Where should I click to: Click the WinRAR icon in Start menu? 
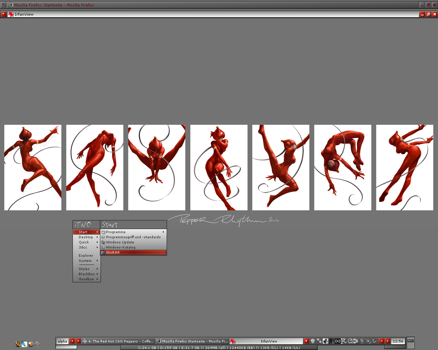103,252
